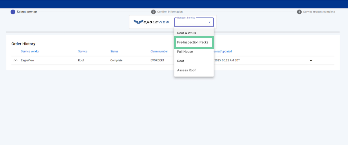
Task: Click the step 2 circle icon
Action: click(x=153, y=12)
